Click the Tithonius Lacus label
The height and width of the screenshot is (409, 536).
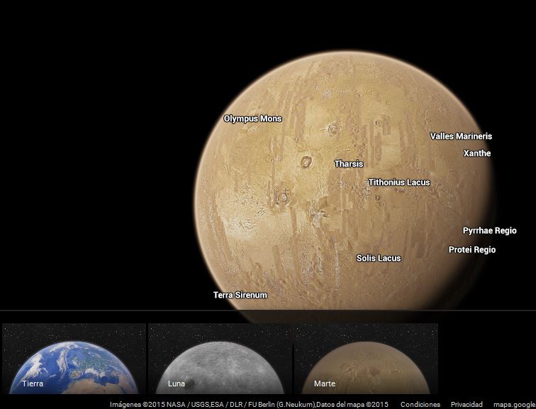pyautogui.click(x=399, y=182)
